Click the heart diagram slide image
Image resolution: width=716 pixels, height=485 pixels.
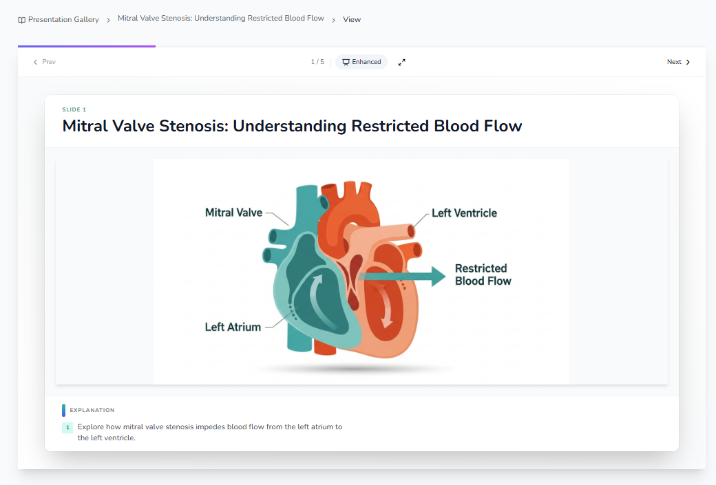[361, 271]
